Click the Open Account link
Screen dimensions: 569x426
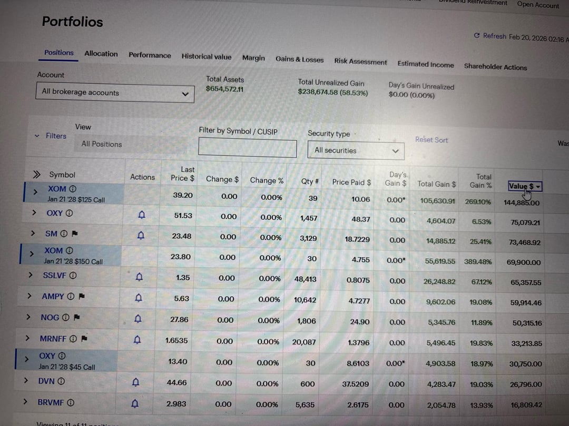click(538, 5)
